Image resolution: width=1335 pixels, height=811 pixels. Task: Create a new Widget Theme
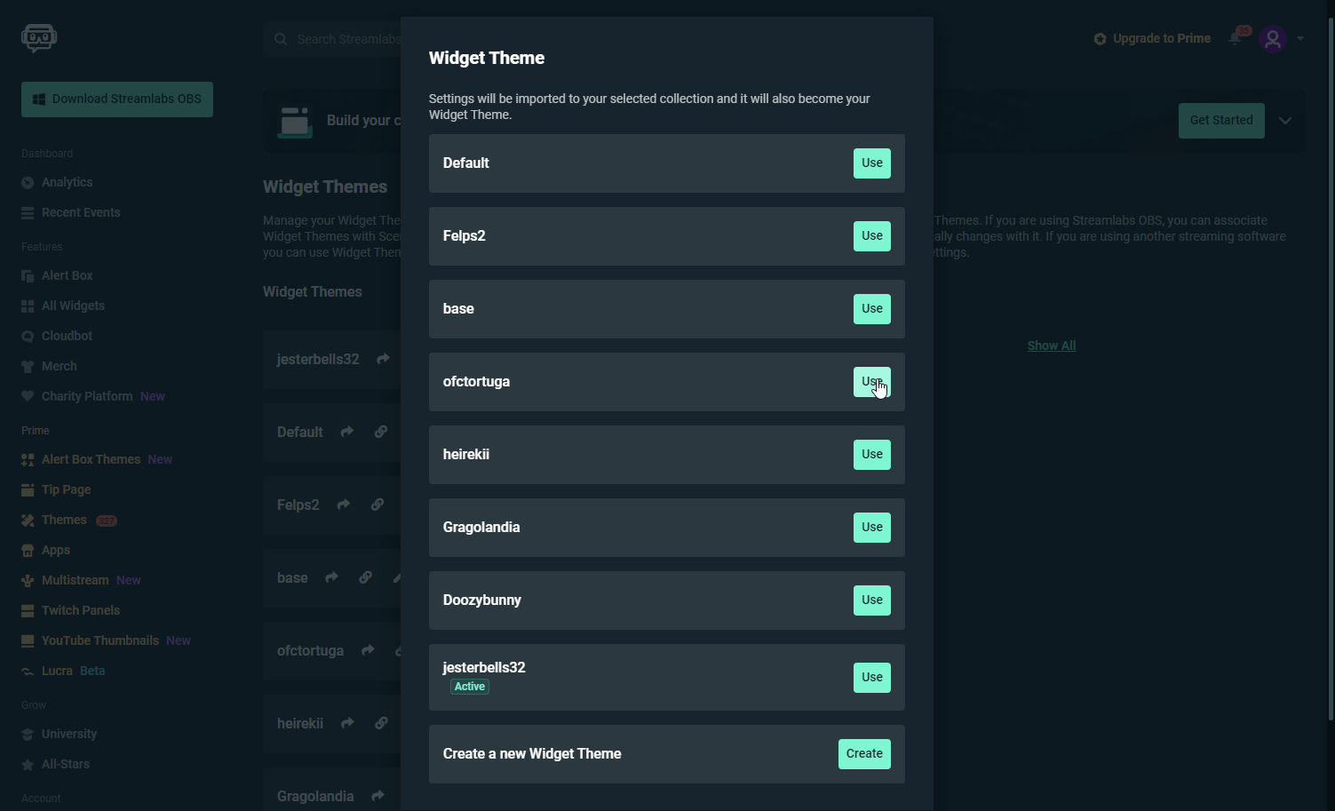point(863,754)
